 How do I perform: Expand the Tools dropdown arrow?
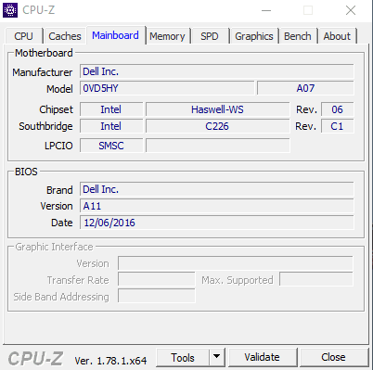217,358
